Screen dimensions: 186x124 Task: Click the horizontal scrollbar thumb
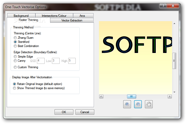click(x=131, y=96)
